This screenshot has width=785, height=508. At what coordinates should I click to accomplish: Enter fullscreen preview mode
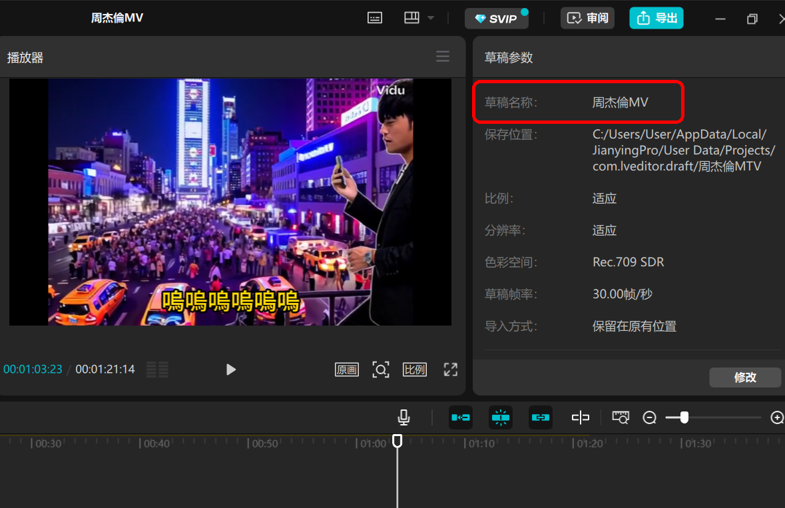coord(451,370)
